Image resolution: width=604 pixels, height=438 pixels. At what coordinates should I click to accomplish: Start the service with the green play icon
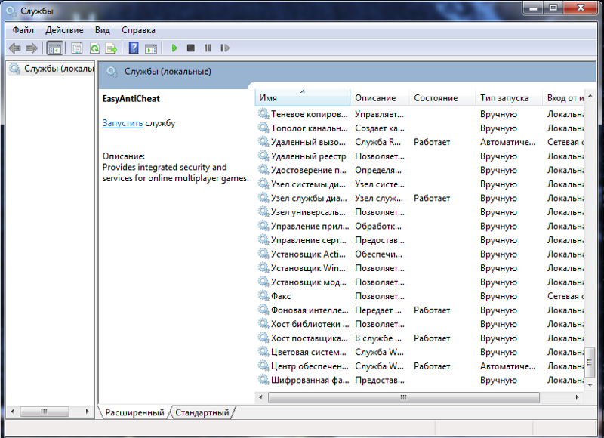tap(174, 48)
